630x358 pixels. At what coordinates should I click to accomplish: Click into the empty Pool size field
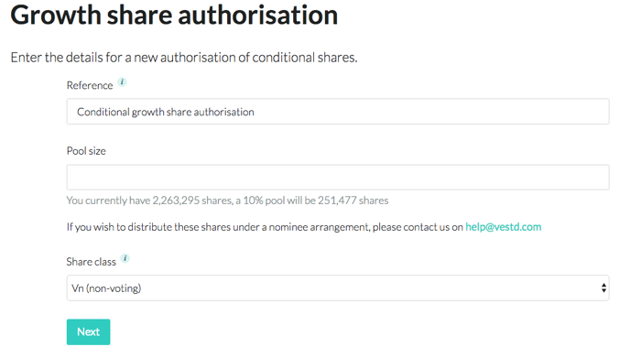coord(338,178)
